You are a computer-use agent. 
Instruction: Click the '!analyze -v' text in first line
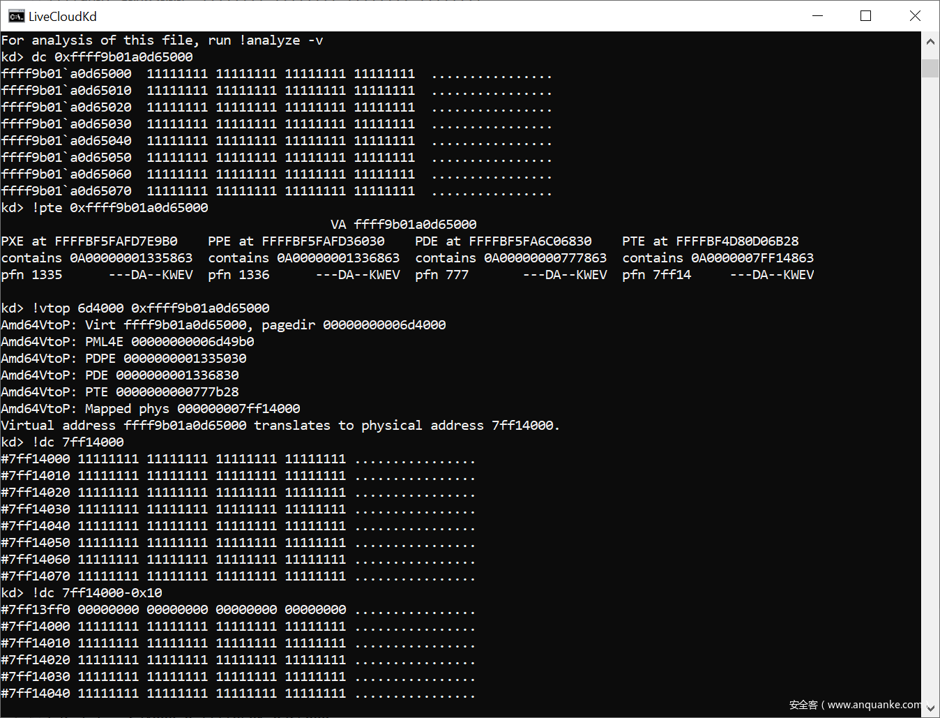click(281, 40)
